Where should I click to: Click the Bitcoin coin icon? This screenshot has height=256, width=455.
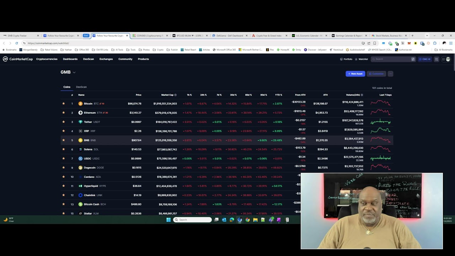80,103
